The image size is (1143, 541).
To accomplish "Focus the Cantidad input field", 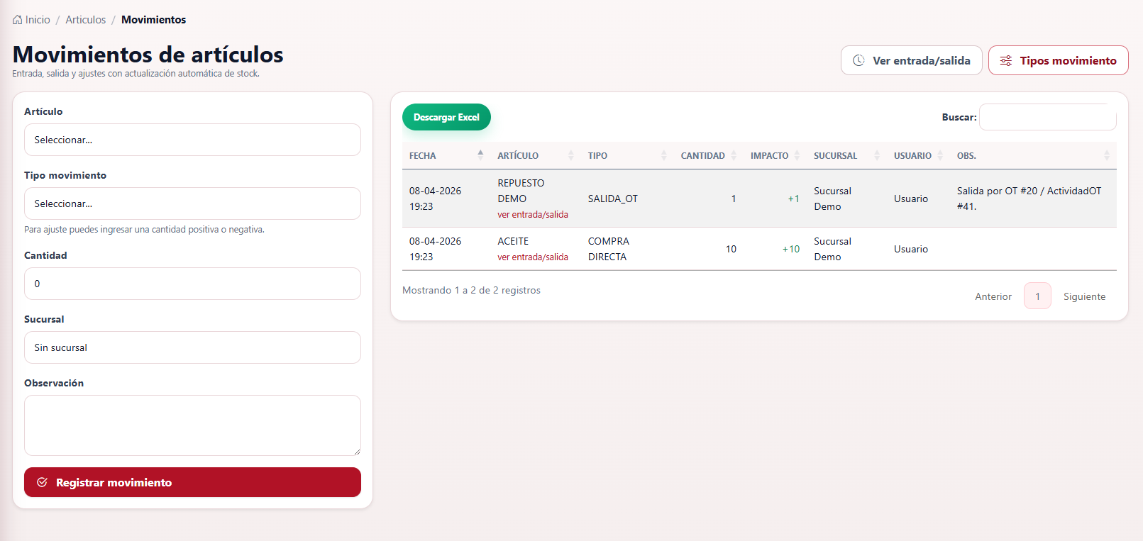I will click(x=192, y=284).
